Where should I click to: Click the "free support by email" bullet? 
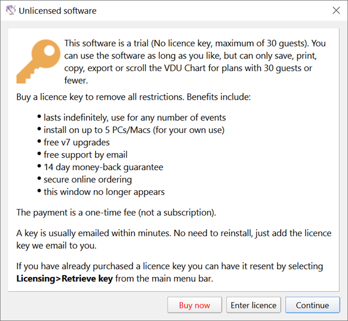[x=85, y=155]
